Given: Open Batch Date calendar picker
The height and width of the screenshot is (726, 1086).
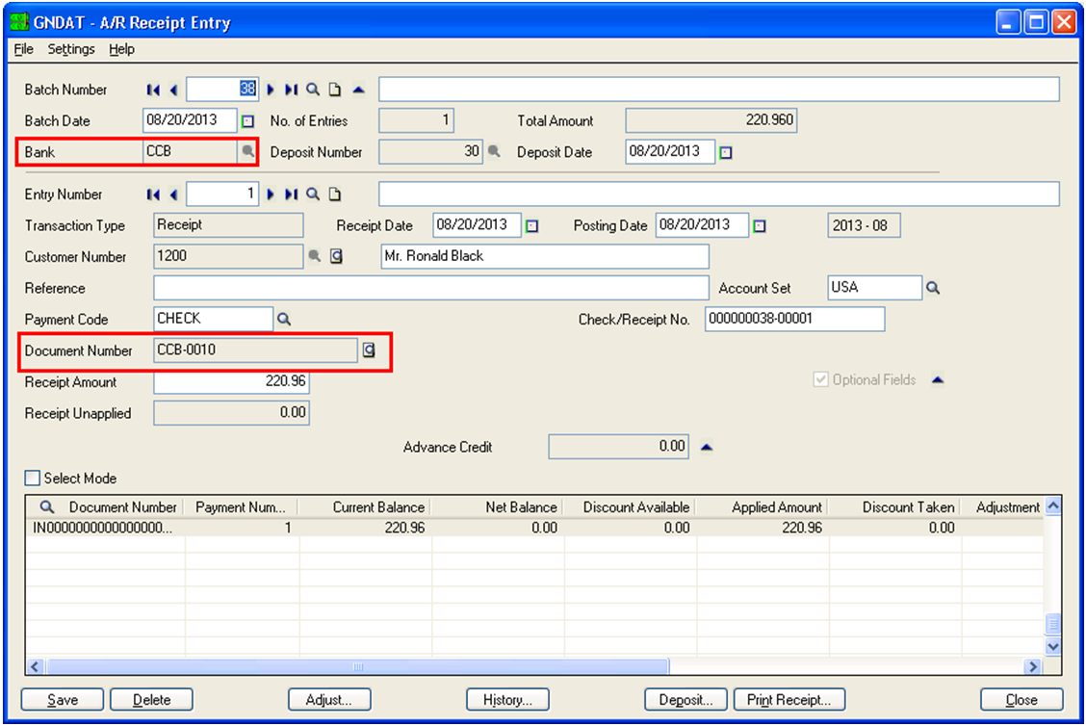Looking at the screenshot, I should [x=248, y=121].
